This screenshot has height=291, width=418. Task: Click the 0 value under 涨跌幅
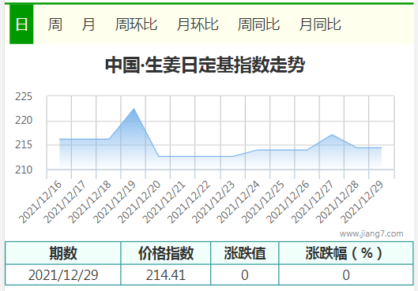(346, 275)
